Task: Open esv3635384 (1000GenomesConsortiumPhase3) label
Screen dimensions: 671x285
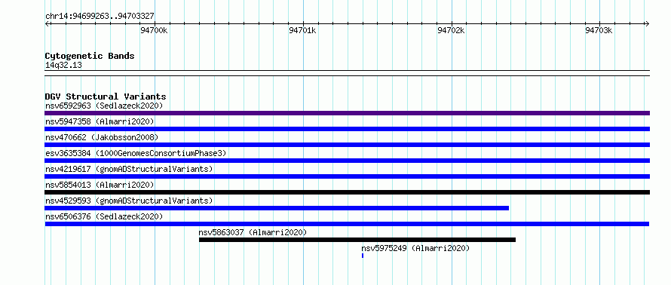Action: [136, 153]
